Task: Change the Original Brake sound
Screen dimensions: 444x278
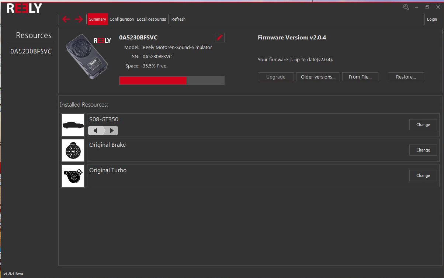Action: (x=423, y=150)
